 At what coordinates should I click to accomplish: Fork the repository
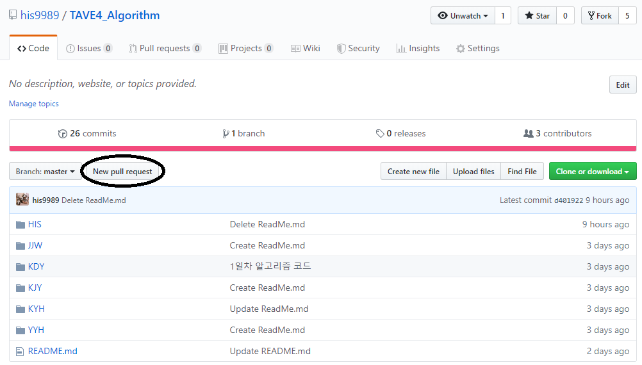[x=600, y=15]
